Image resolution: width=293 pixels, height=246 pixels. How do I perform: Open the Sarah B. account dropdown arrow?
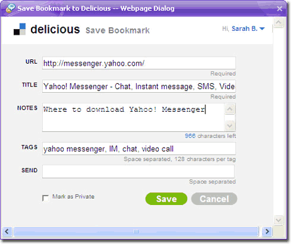(x=262, y=28)
